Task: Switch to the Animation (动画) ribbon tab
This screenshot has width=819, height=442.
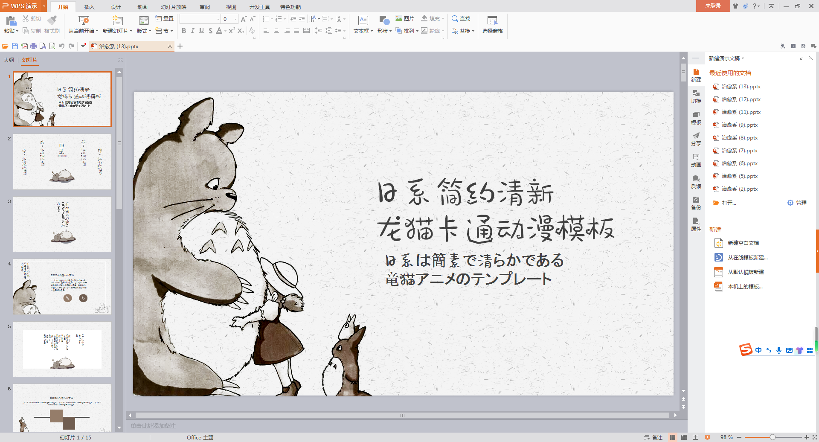Action: [142, 7]
